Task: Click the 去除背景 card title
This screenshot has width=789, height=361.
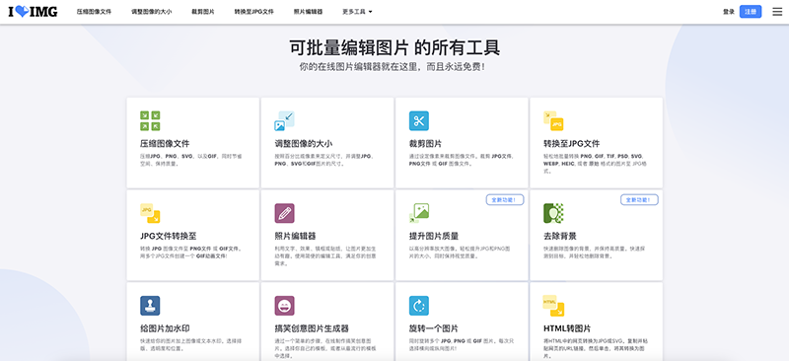Action: [560, 236]
